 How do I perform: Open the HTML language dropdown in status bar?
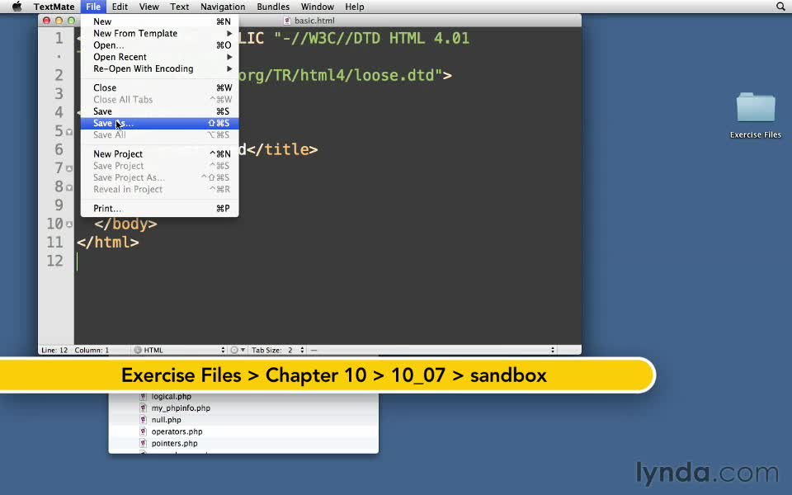[179, 350]
